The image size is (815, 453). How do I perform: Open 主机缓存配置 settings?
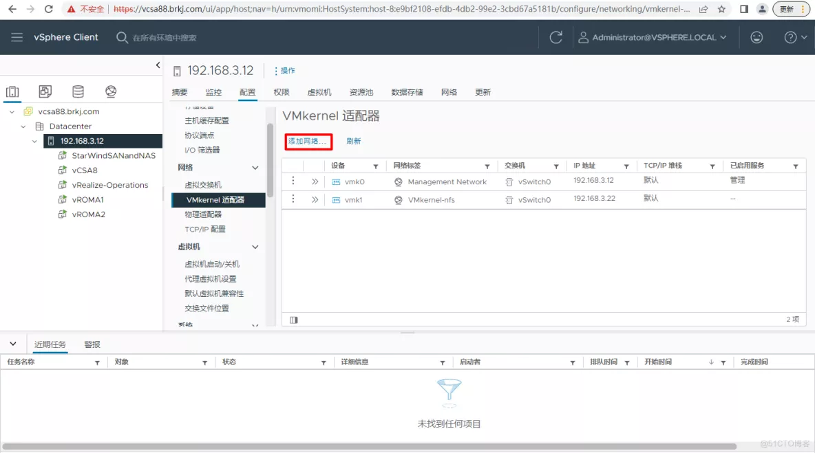[x=207, y=120]
